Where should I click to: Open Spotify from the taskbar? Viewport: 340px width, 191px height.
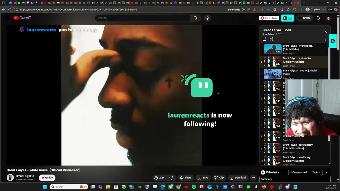coord(194,187)
